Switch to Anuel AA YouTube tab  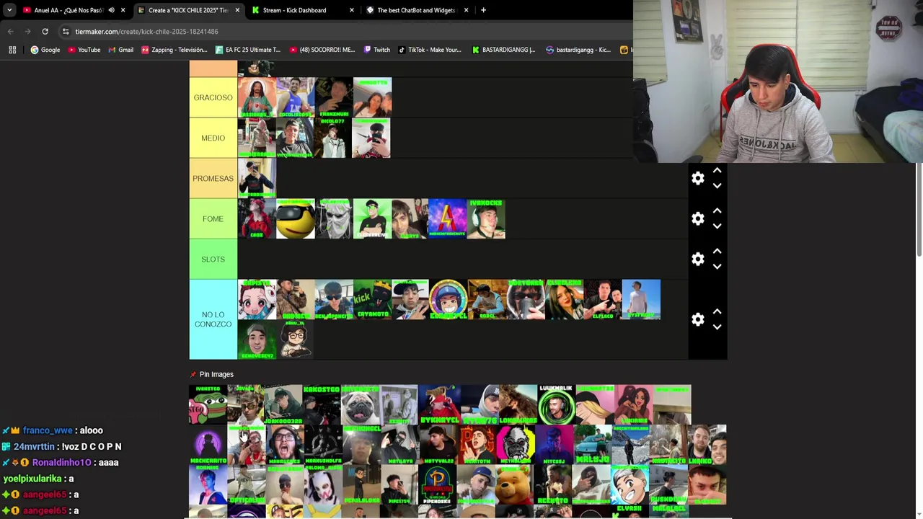tap(69, 10)
